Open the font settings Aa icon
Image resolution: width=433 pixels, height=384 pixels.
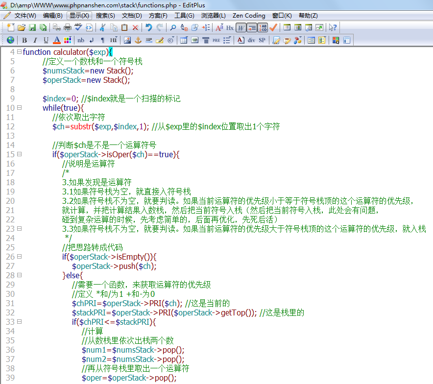(219, 27)
